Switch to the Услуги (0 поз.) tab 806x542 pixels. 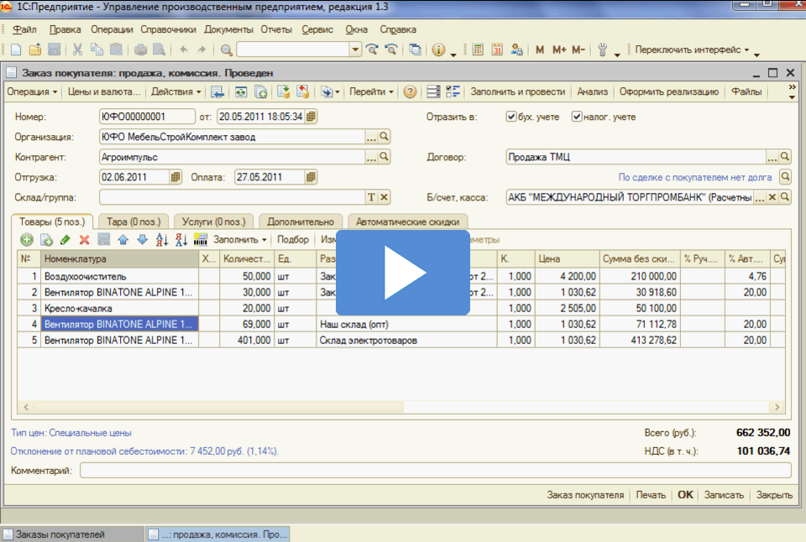214,221
